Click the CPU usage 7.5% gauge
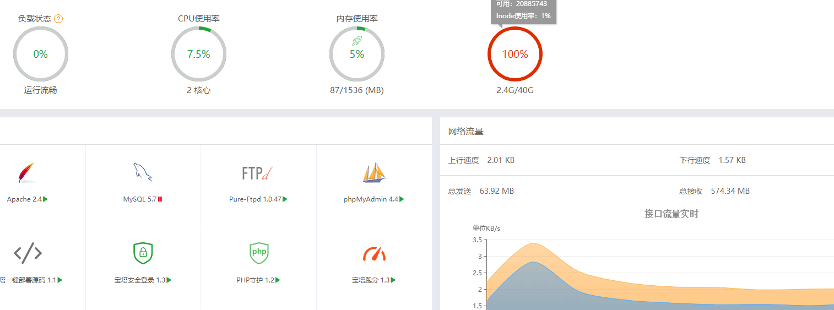 (199, 54)
